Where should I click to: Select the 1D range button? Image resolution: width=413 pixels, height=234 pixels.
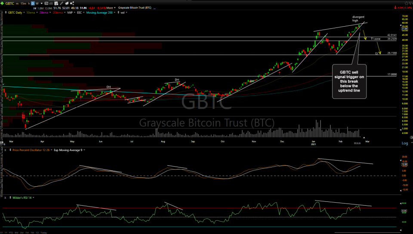pyautogui.click(x=37, y=232)
